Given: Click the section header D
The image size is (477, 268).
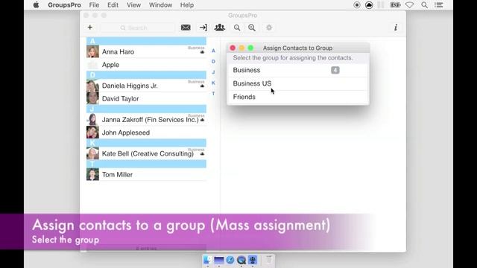Looking at the screenshot, I should pyautogui.click(x=146, y=75).
